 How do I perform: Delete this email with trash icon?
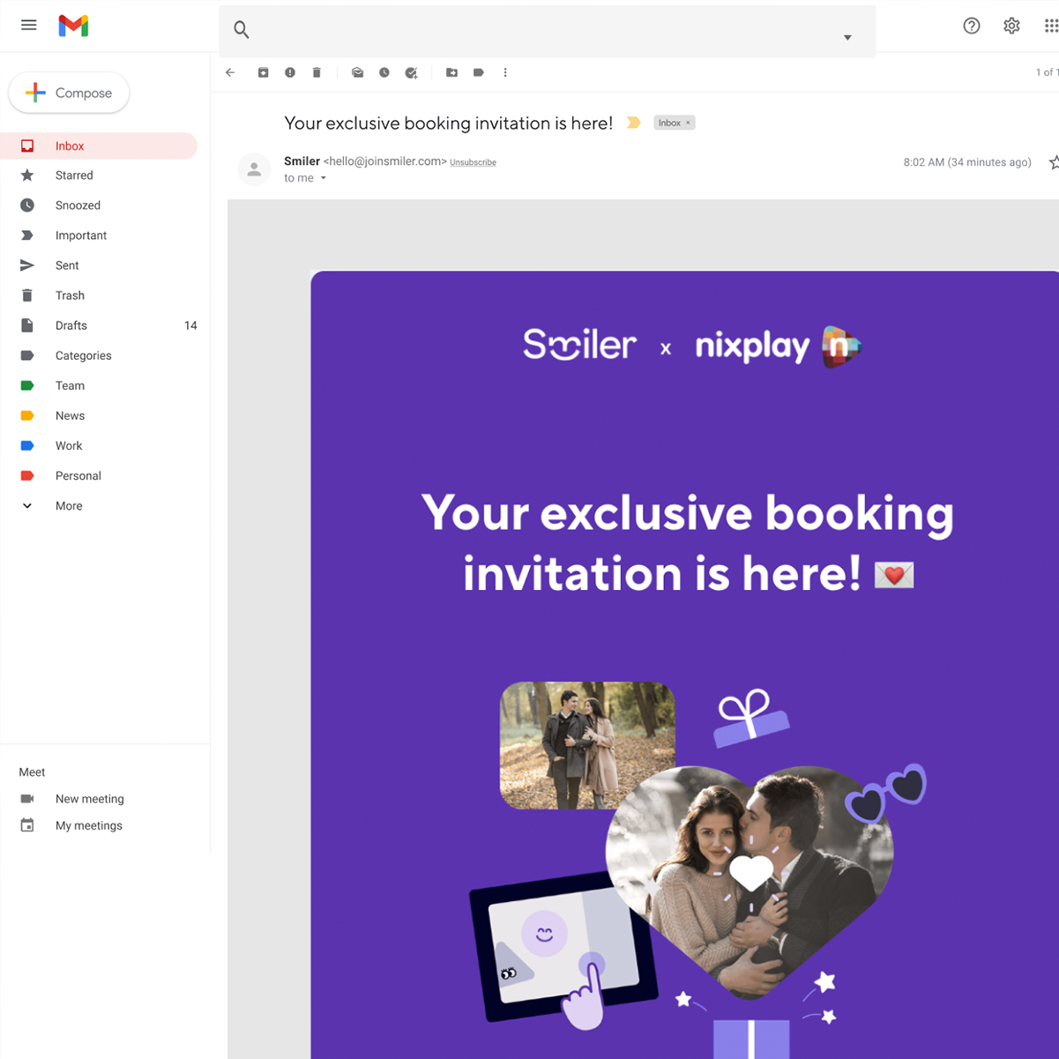(317, 72)
